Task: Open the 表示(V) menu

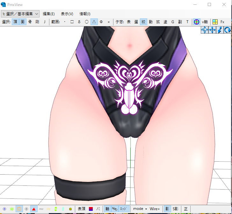Action: pyautogui.click(x=67, y=14)
